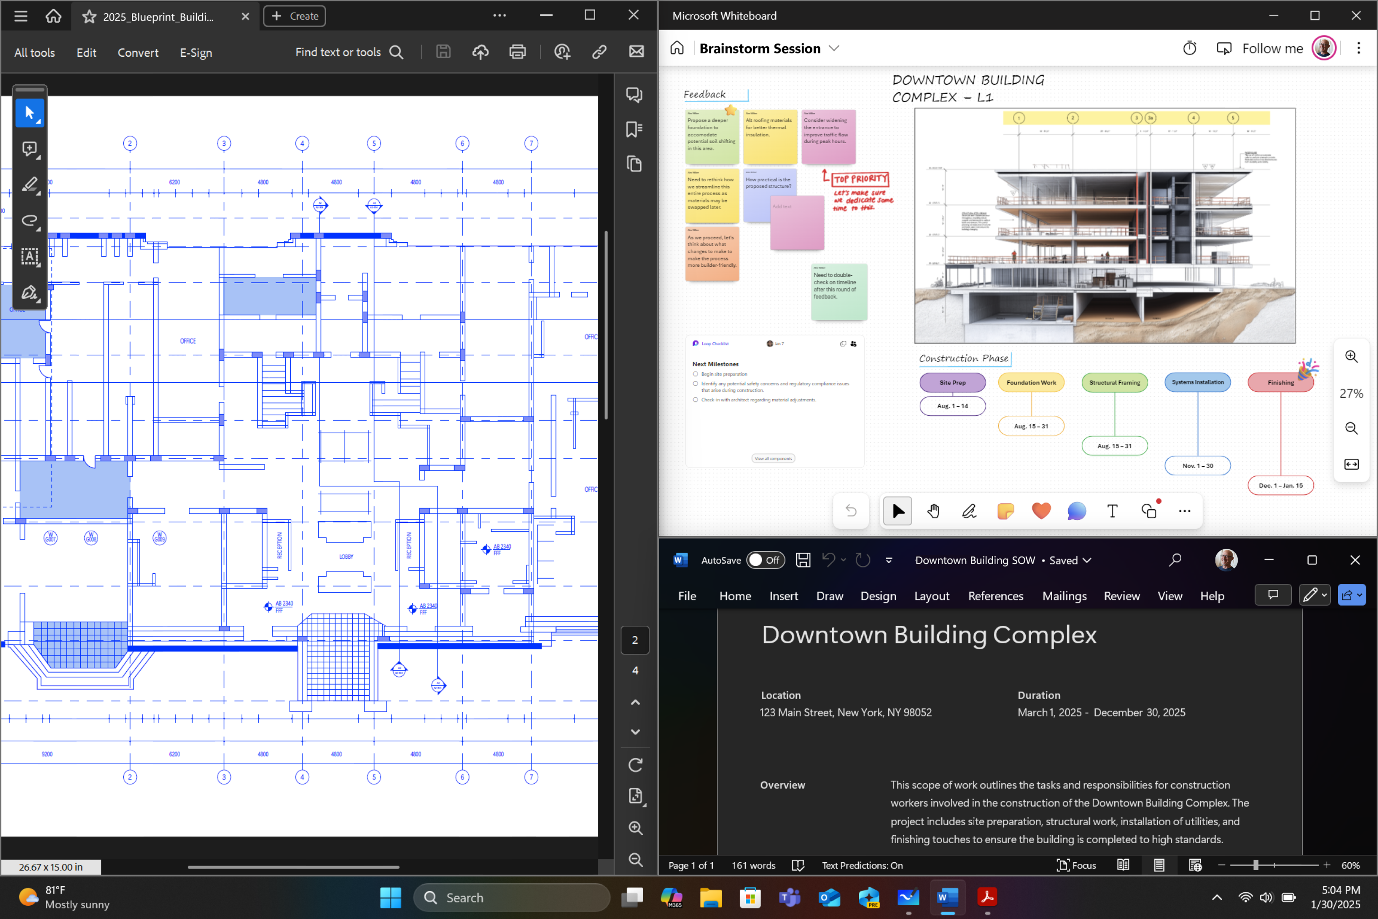Select the Whiteboard sticky notes tool
This screenshot has width=1378, height=919.
click(1005, 511)
